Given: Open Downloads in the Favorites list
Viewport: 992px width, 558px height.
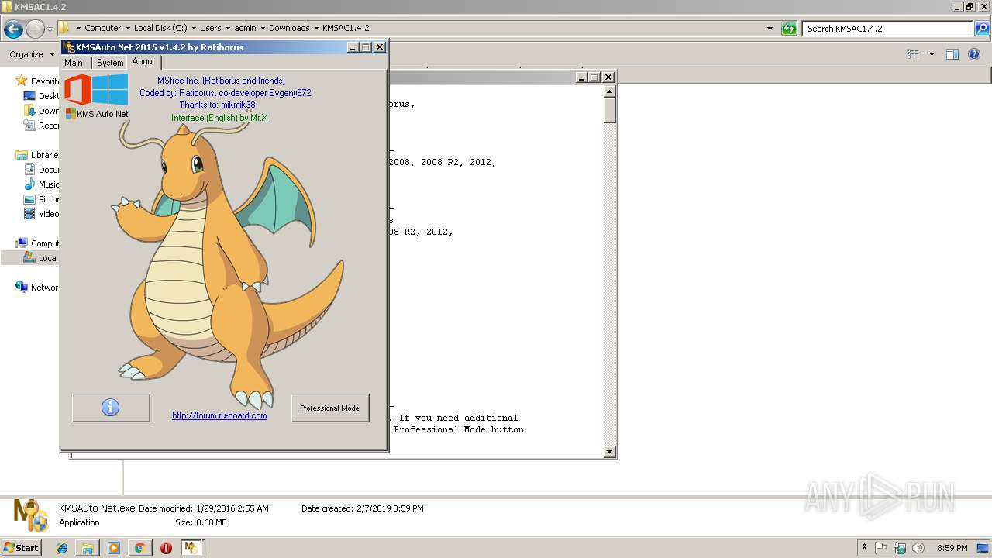Looking at the screenshot, I should pyautogui.click(x=42, y=111).
